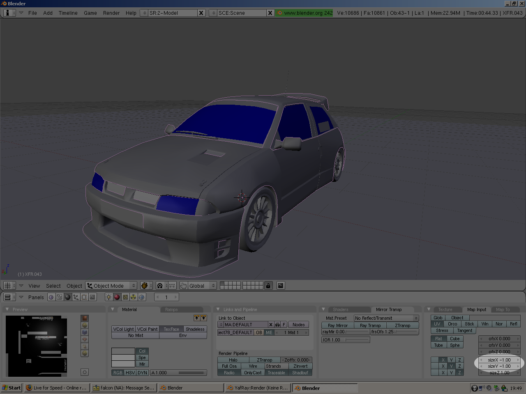Open the Object context panels icon

[x=76, y=297]
